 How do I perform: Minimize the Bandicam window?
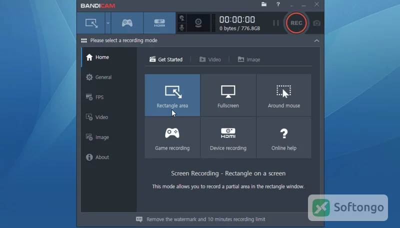click(x=303, y=4)
